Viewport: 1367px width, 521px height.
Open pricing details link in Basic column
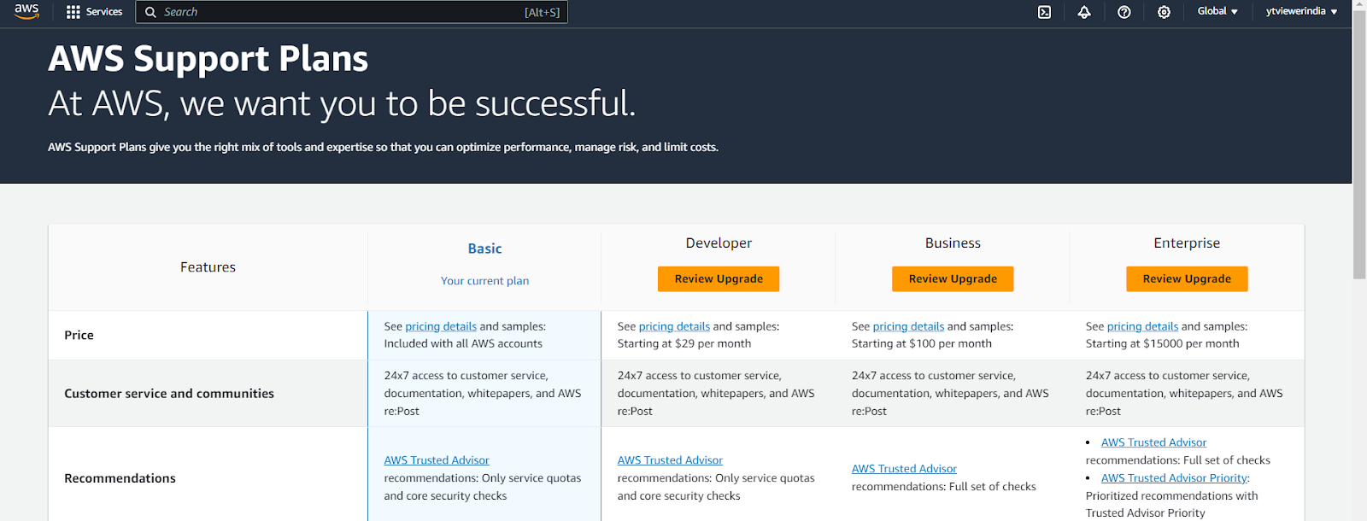click(441, 326)
